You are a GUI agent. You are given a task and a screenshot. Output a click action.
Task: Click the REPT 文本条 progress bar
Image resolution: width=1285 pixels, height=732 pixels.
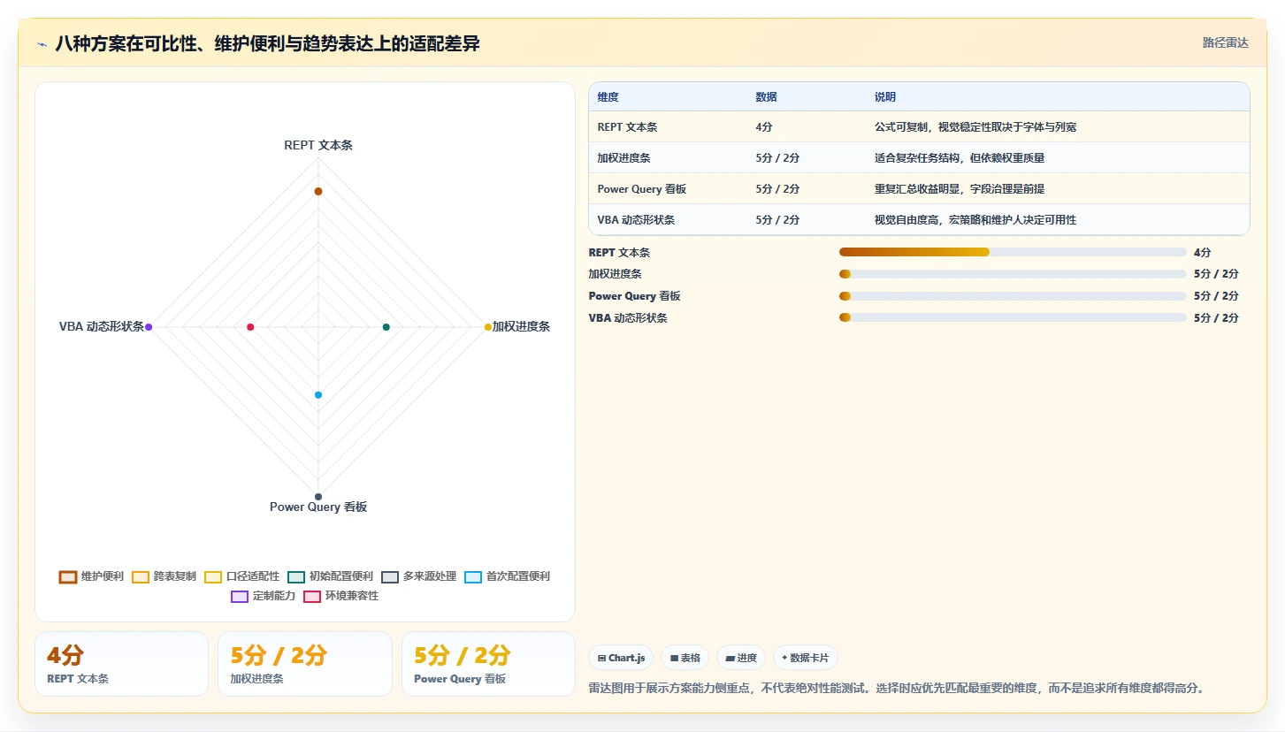tap(1013, 252)
